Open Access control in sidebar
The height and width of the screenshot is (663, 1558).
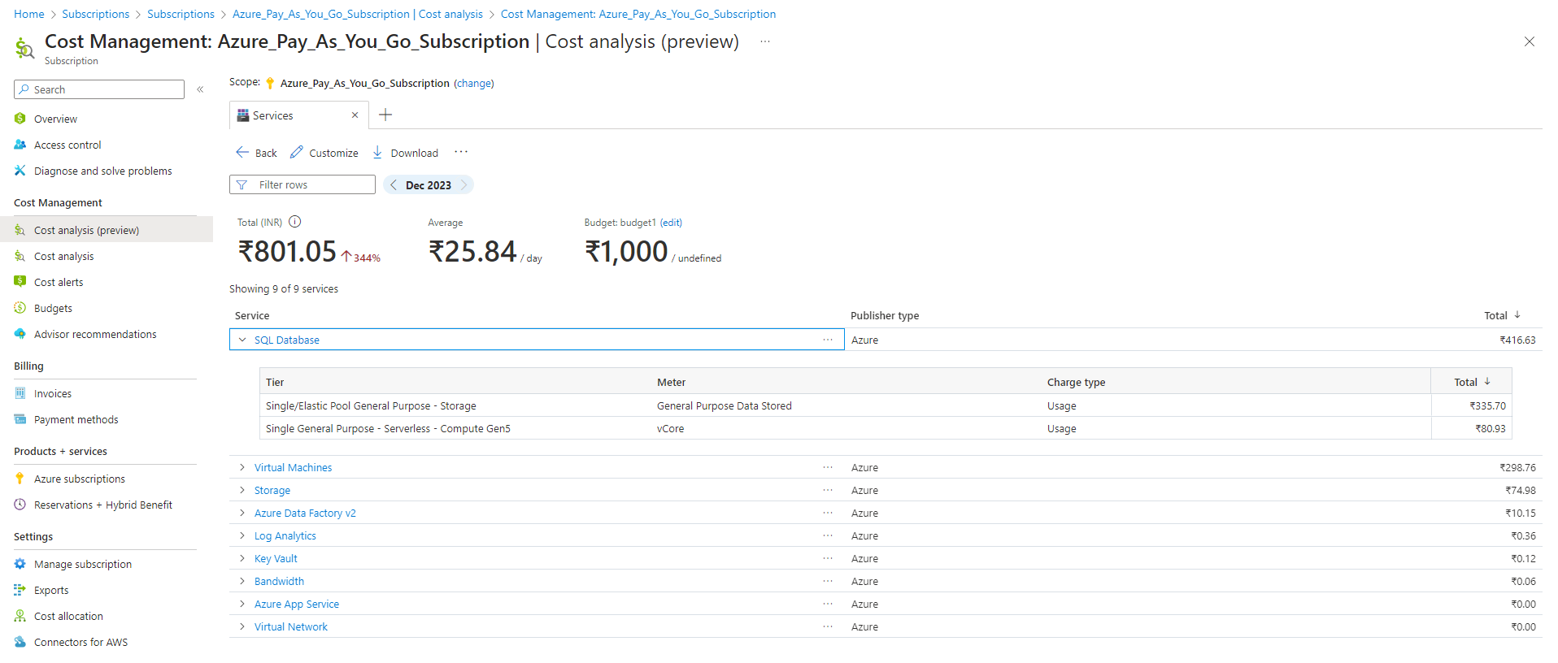click(x=67, y=145)
